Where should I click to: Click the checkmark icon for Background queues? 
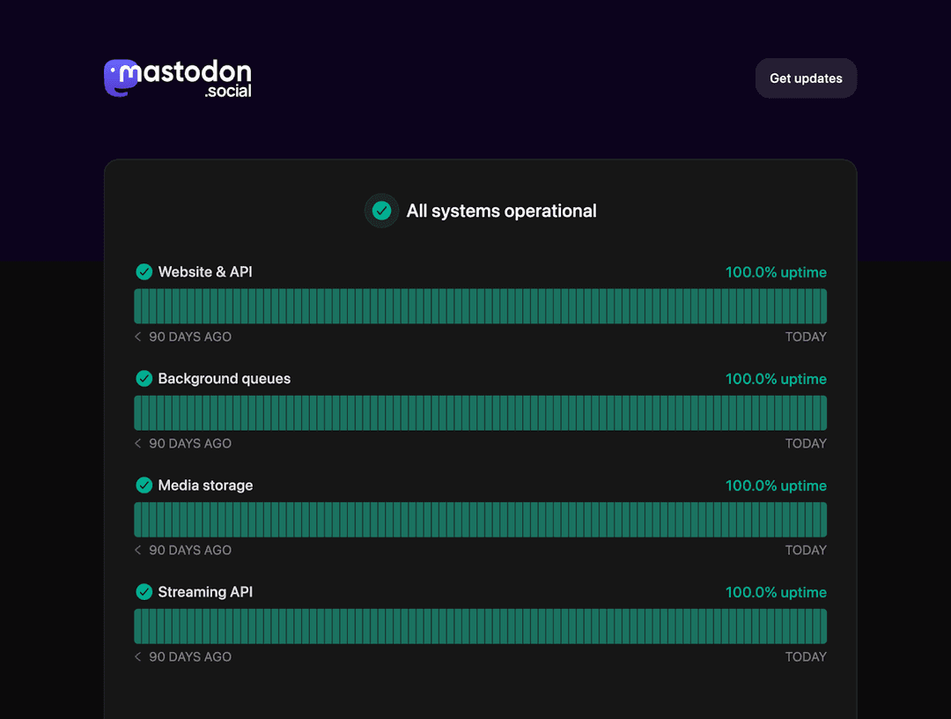(144, 378)
